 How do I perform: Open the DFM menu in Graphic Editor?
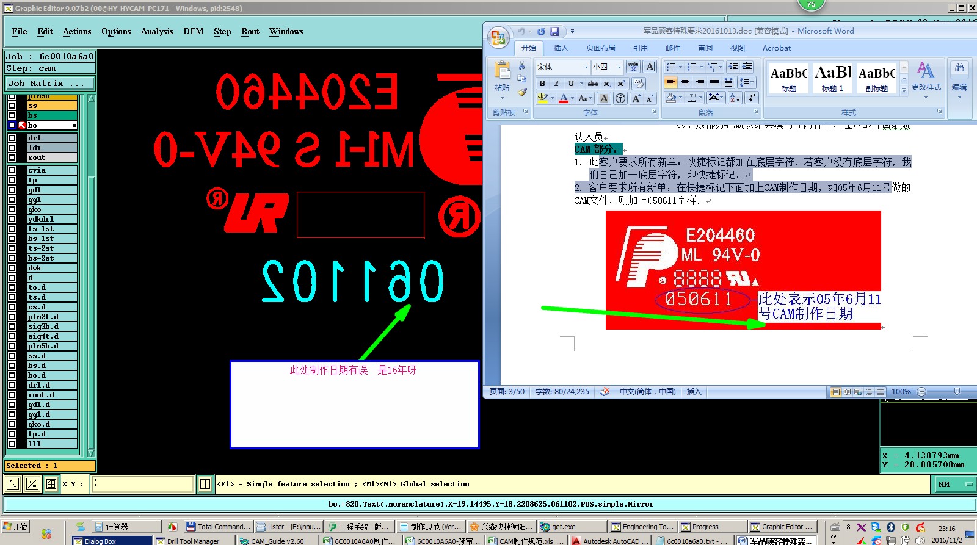point(194,32)
